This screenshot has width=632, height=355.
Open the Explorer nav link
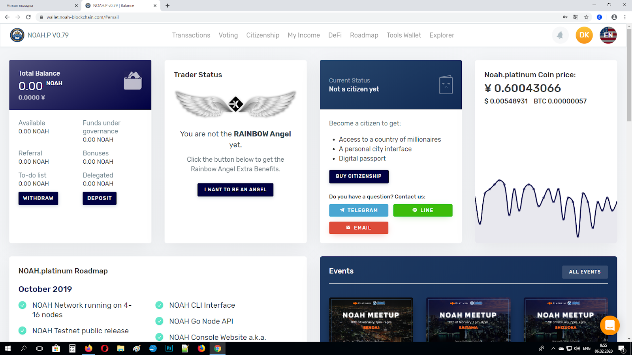pyautogui.click(x=442, y=35)
